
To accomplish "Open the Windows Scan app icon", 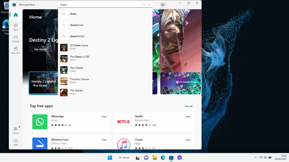I will tap(40, 144).
